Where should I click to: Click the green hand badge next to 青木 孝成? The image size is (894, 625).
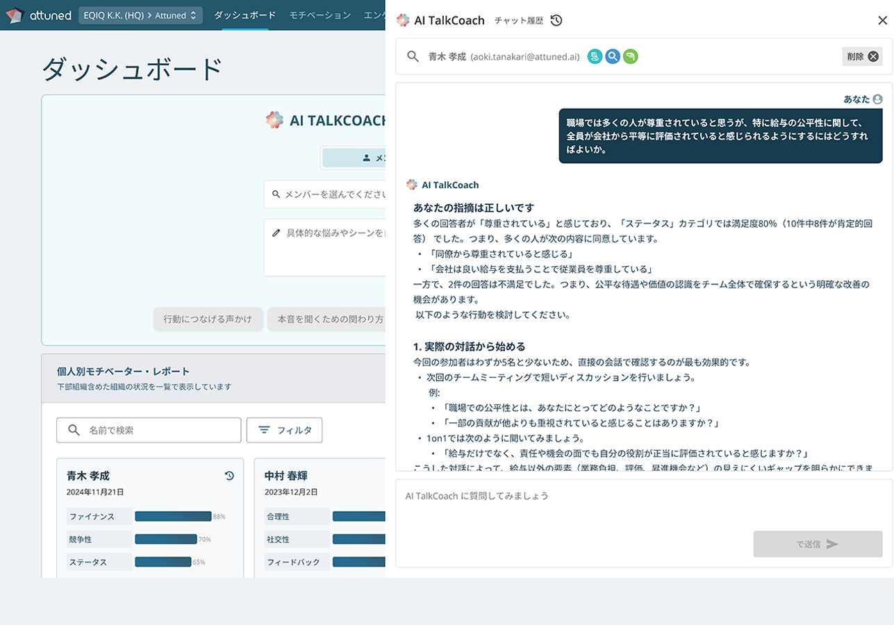(631, 56)
